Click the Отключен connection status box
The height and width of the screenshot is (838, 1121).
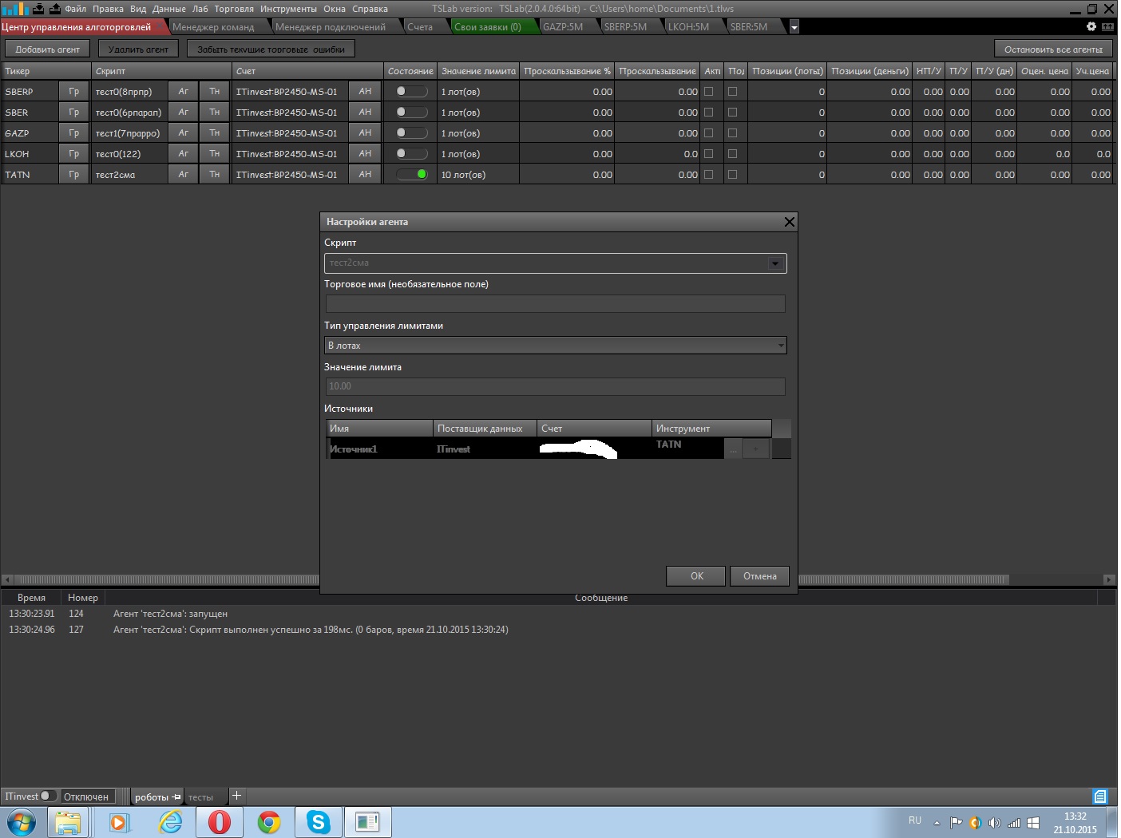[x=88, y=796]
